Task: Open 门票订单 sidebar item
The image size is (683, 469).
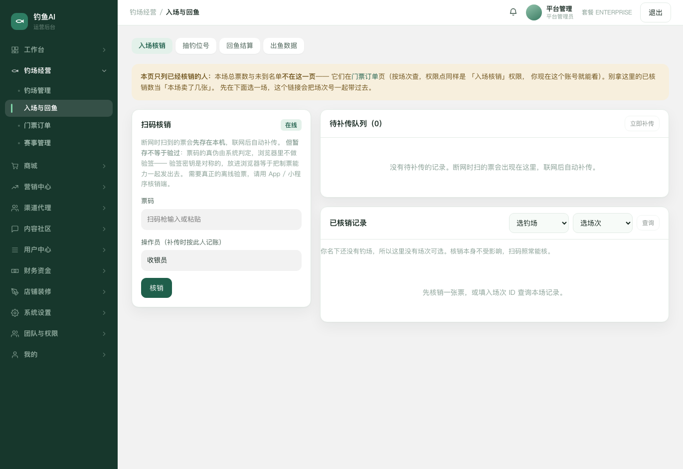Action: click(x=59, y=126)
